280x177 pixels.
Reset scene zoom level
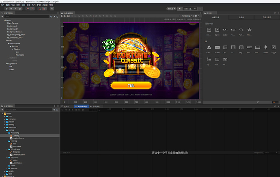tap(68, 16)
